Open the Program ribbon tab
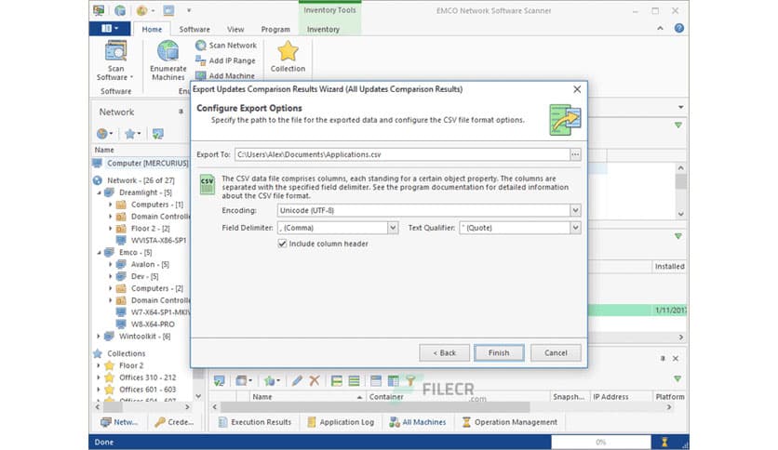778x450 pixels. pos(275,29)
